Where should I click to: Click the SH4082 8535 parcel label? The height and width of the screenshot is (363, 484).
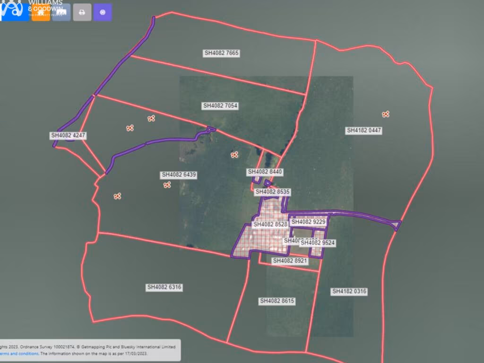[272, 192]
